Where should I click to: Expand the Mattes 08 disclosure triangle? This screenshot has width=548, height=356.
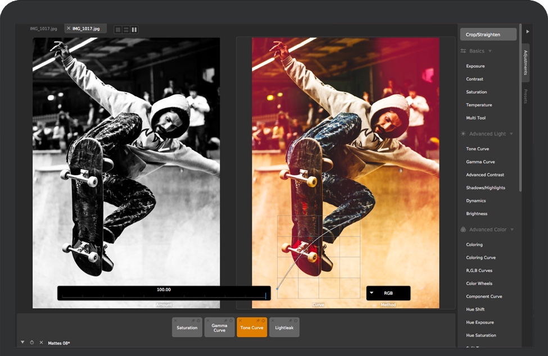tap(22, 342)
